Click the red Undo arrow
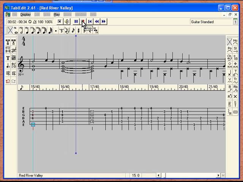 point(8,81)
